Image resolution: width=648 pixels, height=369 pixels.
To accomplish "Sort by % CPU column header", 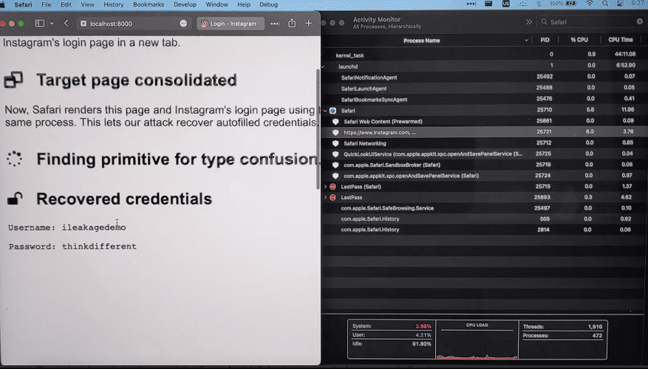I will (579, 40).
